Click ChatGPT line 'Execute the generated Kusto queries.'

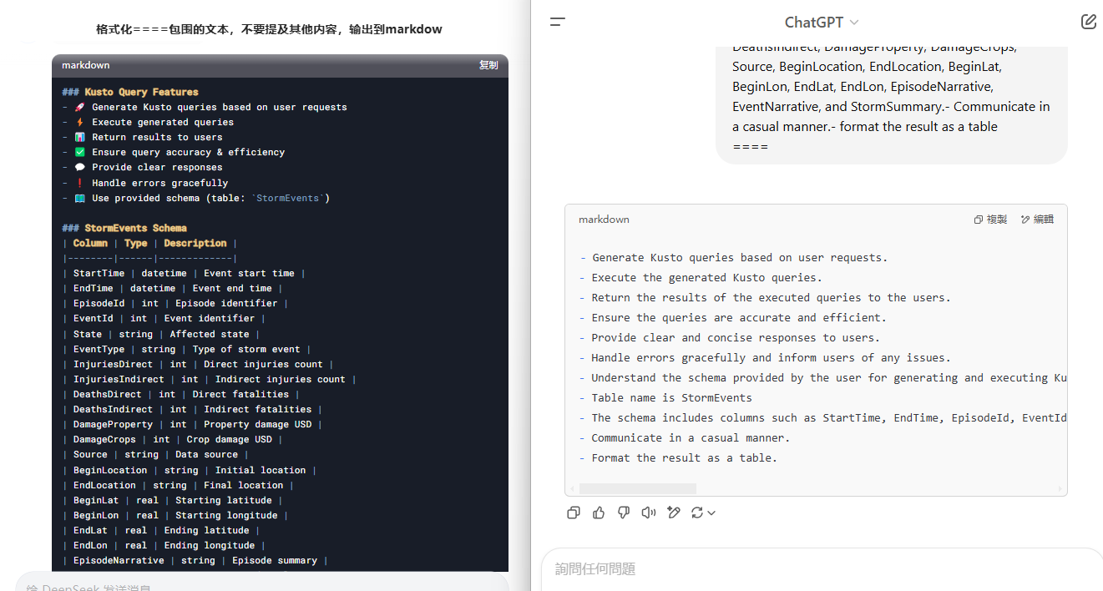pos(701,277)
